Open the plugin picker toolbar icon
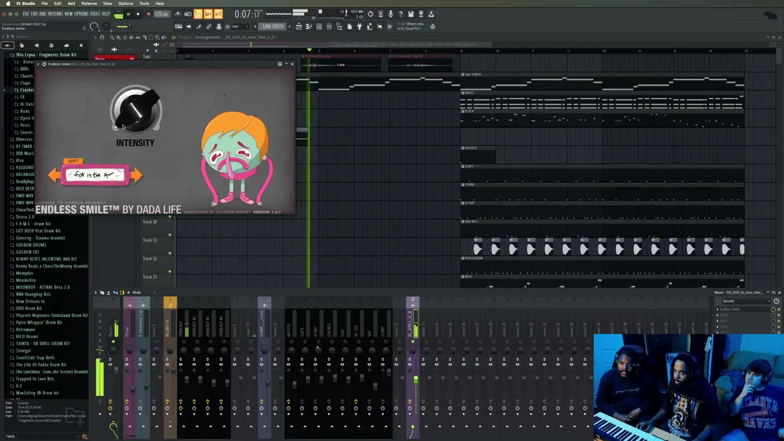Screen dimensions: 784x441 tap(360, 26)
